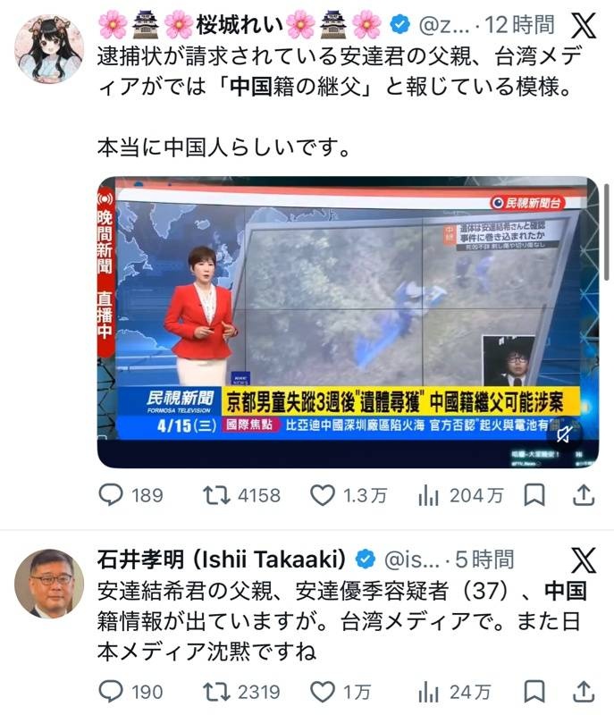The image size is (614, 715).
Task: Like the first post with 1.3万 likes
Action: [323, 495]
